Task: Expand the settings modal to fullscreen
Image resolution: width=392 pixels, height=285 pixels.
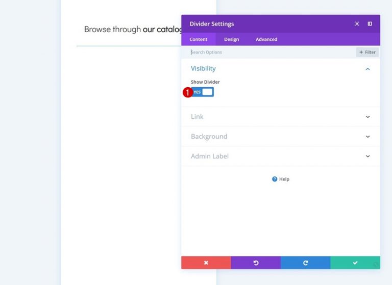Action: pos(357,24)
